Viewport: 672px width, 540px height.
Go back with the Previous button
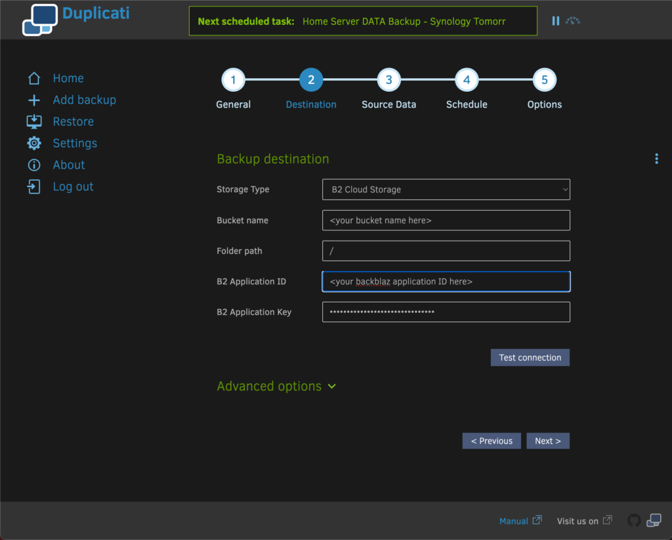pos(492,441)
